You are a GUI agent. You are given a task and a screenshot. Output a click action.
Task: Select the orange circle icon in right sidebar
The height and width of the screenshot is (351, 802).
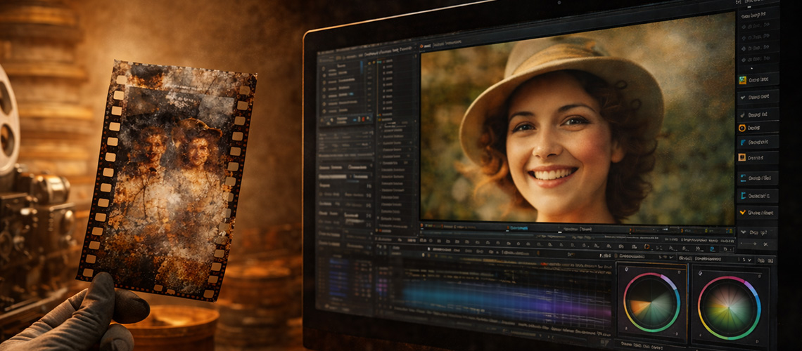(742, 128)
